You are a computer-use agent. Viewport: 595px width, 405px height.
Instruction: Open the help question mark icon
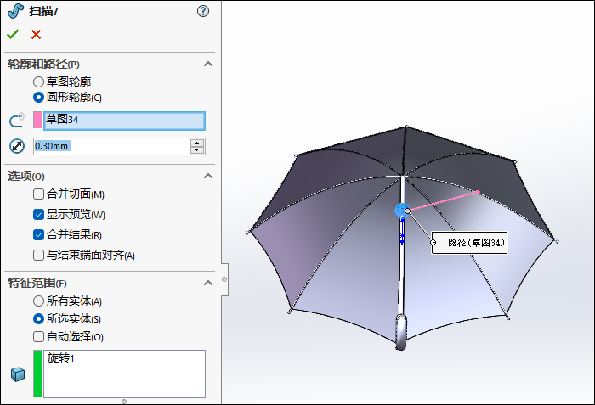(203, 11)
